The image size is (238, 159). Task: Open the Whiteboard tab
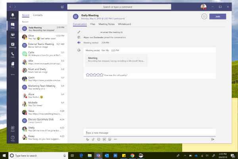[125, 24]
